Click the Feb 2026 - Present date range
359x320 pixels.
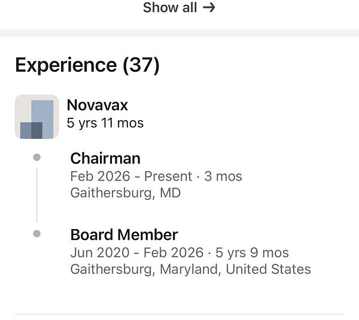(131, 176)
